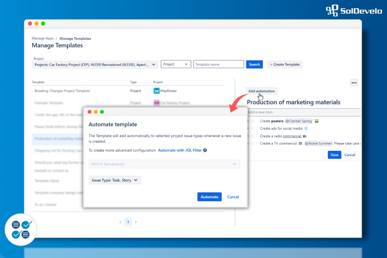
Task: Select 'Breaking Changes Project Template' row
Action: pos(62,91)
